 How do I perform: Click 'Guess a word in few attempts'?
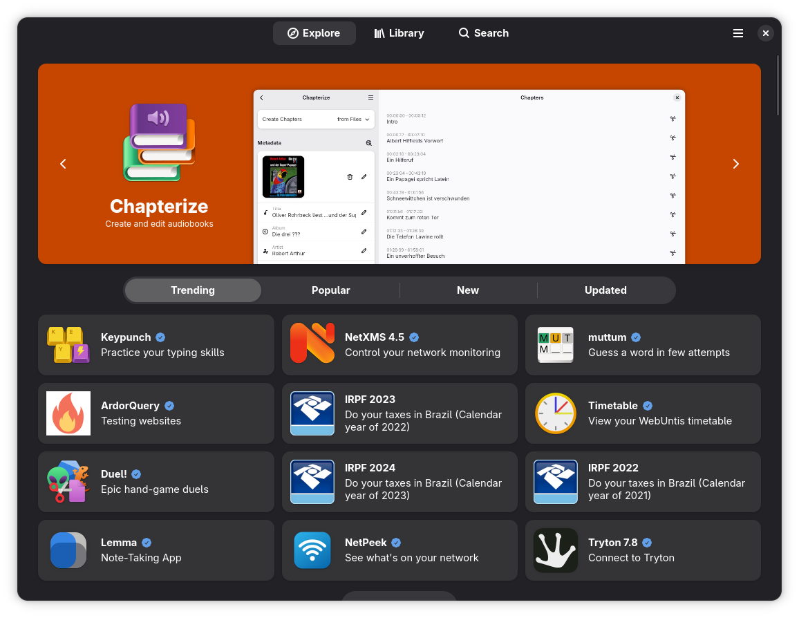[659, 353]
